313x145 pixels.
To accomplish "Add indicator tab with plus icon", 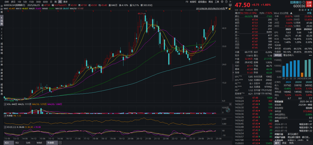I will click(61, 142).
